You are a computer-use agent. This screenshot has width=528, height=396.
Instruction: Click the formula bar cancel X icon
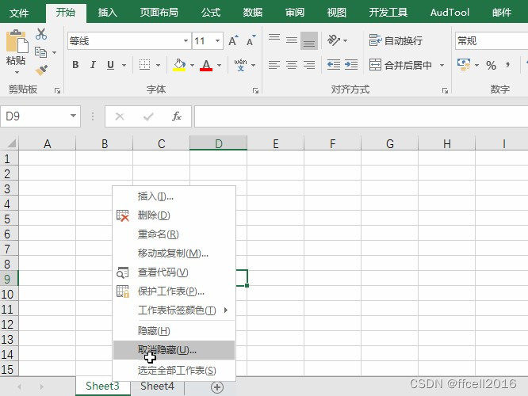(x=120, y=116)
